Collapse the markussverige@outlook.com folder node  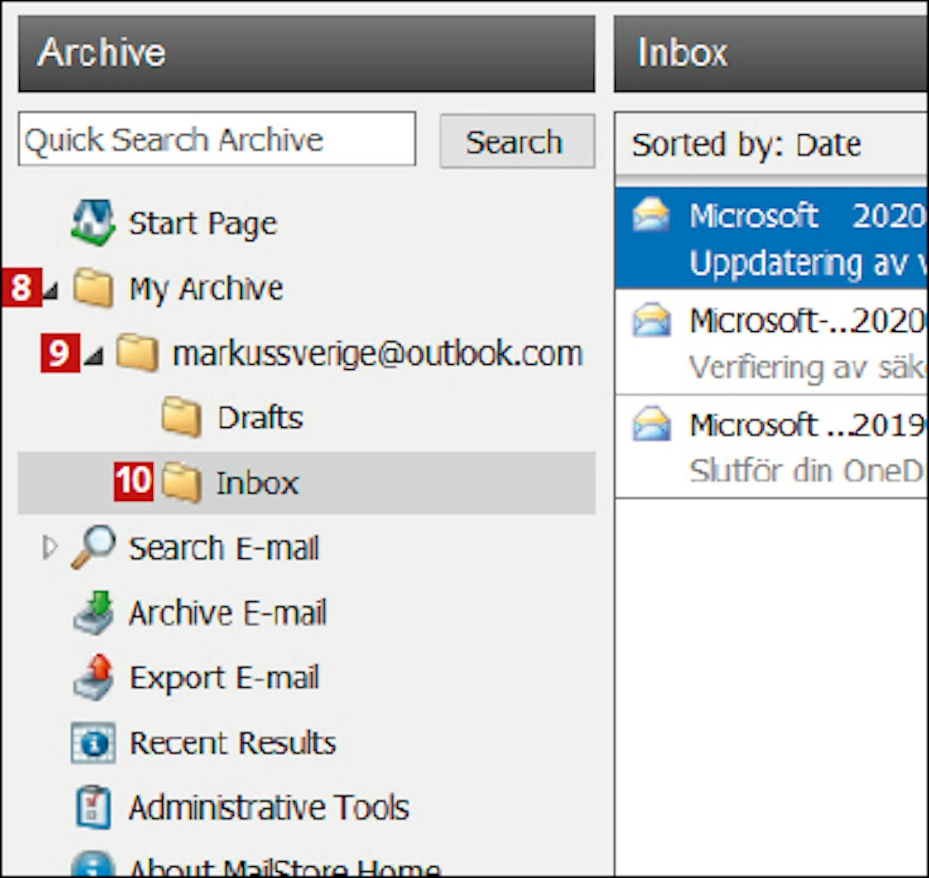coord(94,355)
